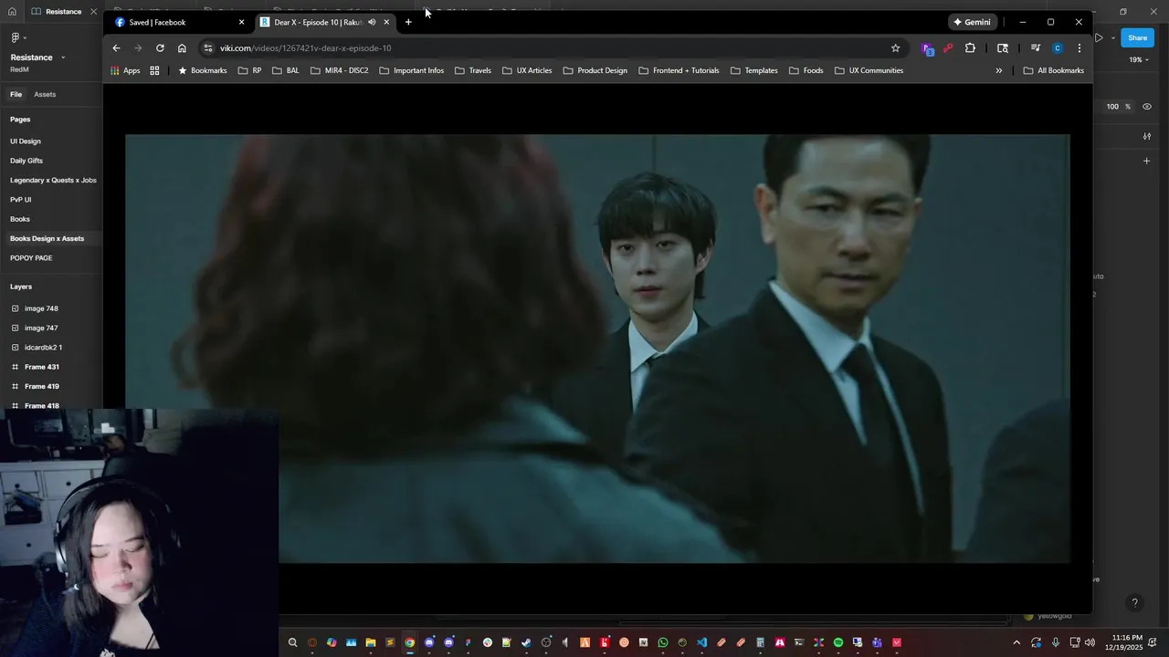
Task: Open the UX Articles bookmark folder
Action: coord(527,70)
